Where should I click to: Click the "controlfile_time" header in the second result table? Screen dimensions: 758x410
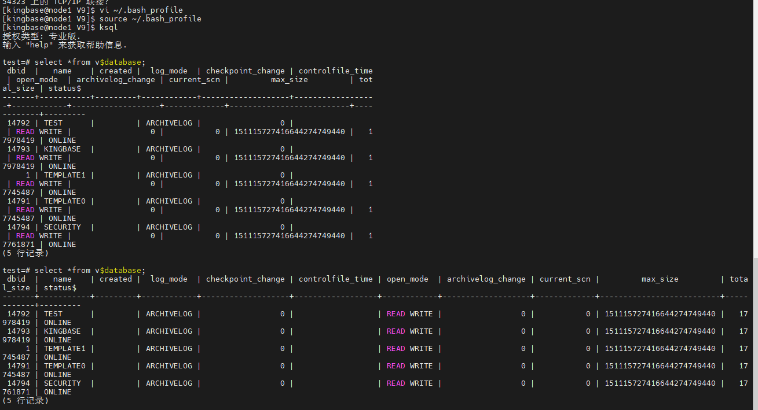335,279
